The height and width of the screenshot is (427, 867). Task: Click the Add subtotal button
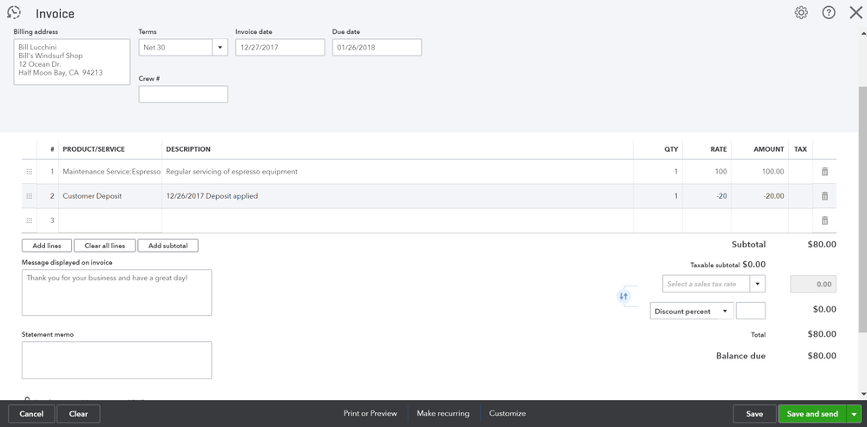(x=168, y=246)
